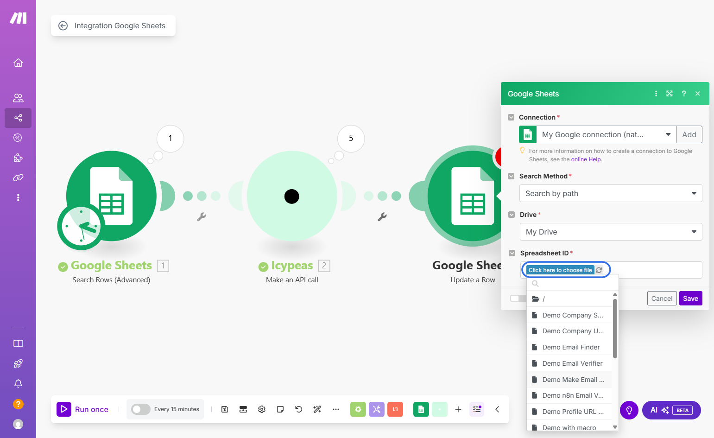Select Demo with macro file
This screenshot has width=714, height=438.
pyautogui.click(x=569, y=426)
